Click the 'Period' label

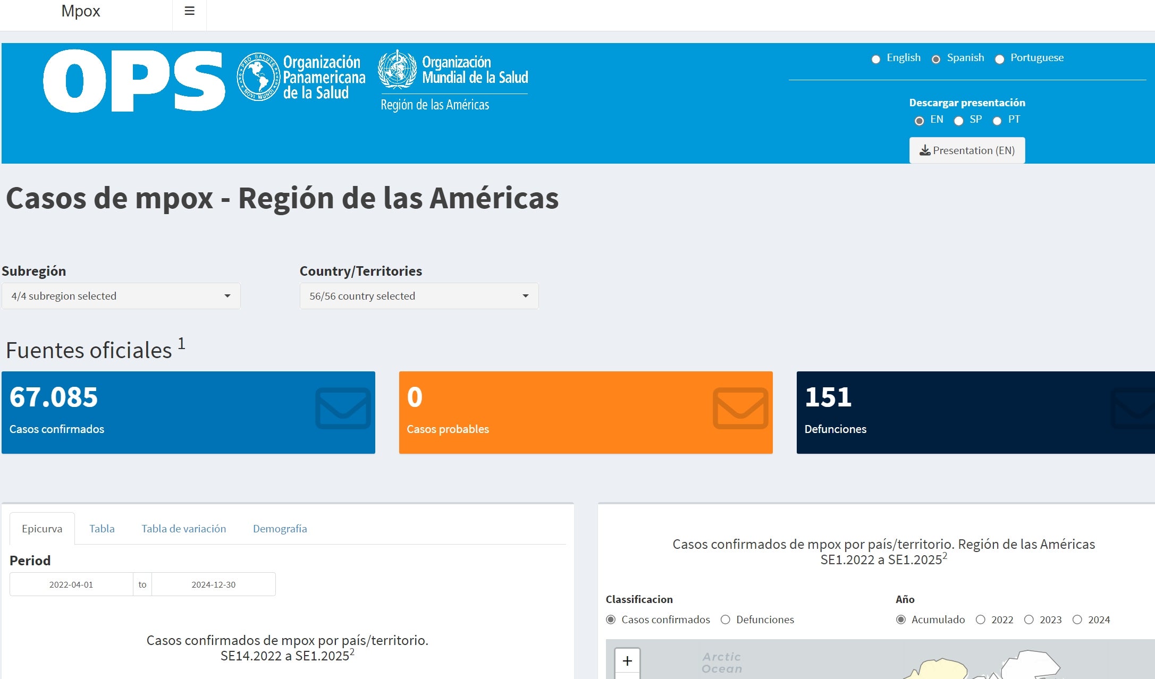point(30,561)
